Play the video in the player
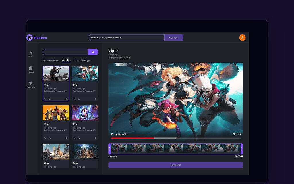 point(112,134)
